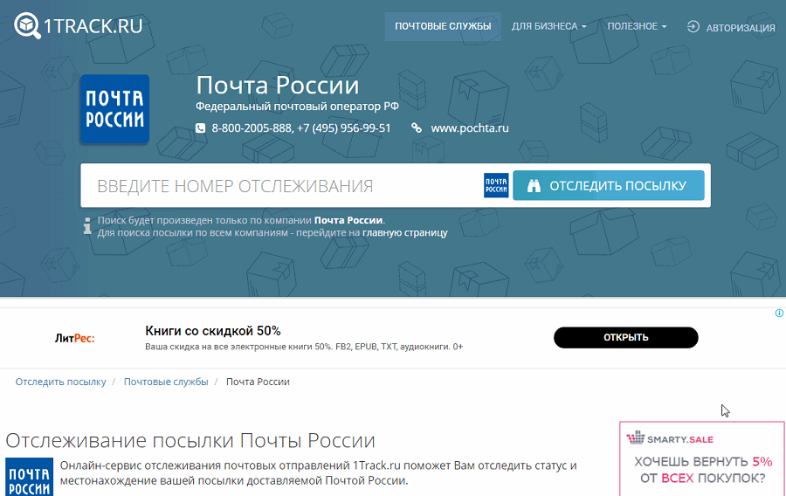Click the authorization arrow icon near Авторизация
The image size is (786, 496).
tap(693, 26)
